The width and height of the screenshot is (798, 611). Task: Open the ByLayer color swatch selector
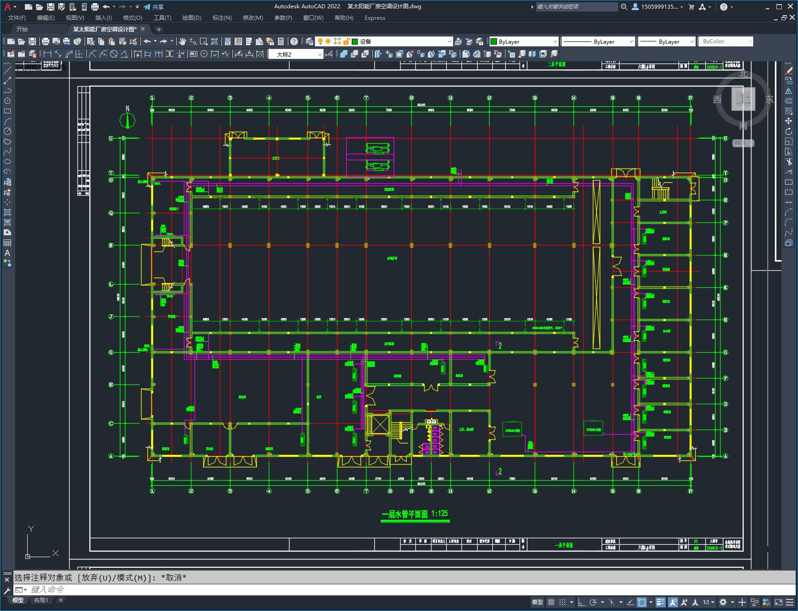(x=524, y=41)
